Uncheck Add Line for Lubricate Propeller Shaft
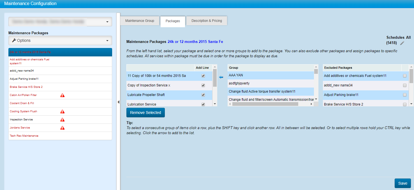The width and height of the screenshot is (414, 190). pyautogui.click(x=203, y=95)
